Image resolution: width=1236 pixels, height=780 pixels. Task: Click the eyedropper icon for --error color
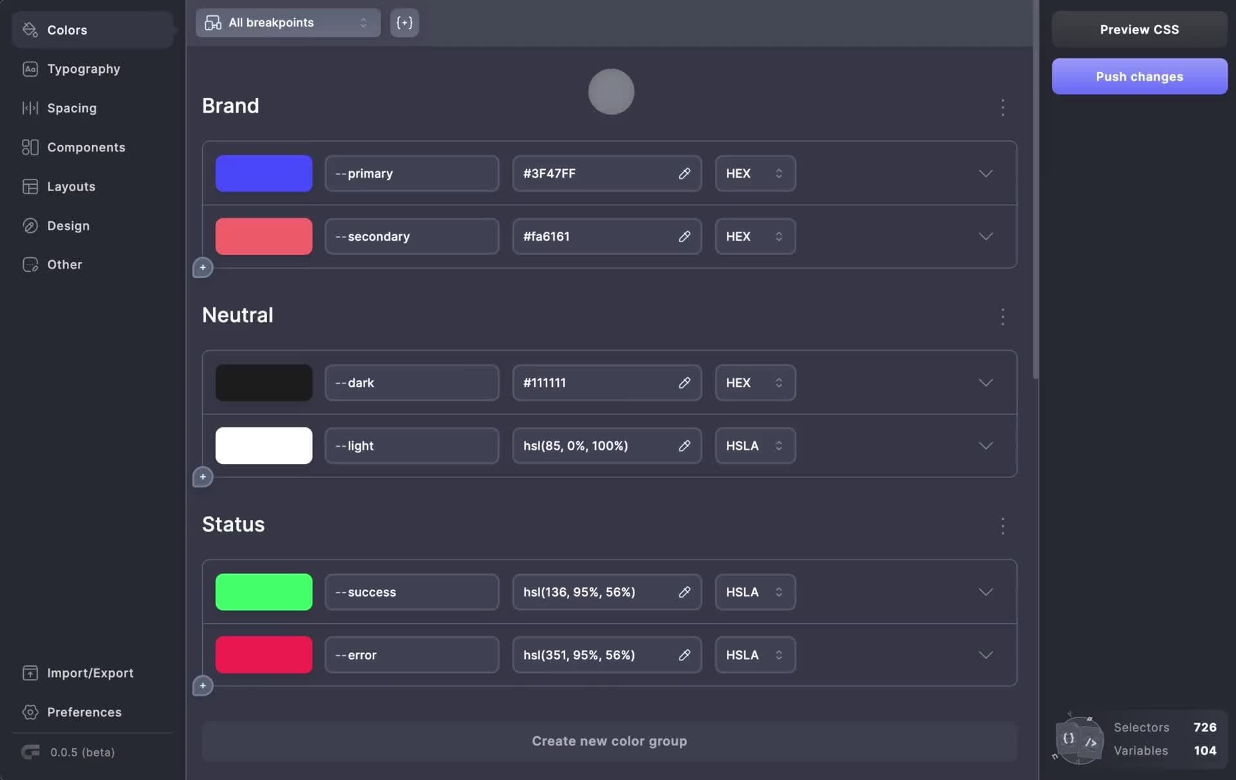point(684,655)
